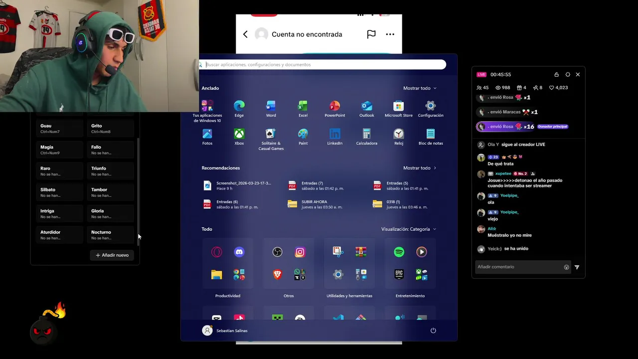Viewport: 638px width, 359px height.
Task: Click Añadir nuevo in soundboard
Action: 112,255
